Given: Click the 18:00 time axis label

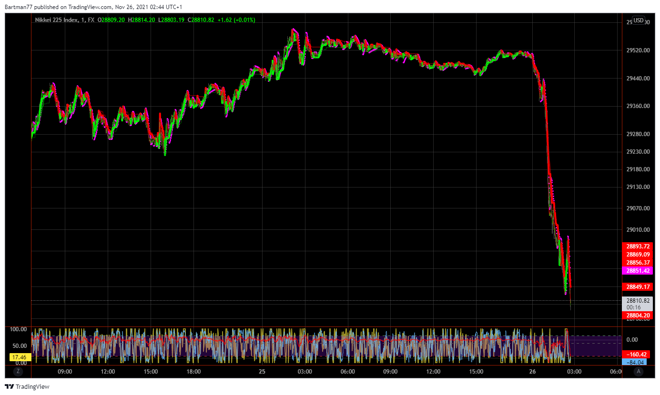Looking at the screenshot, I should tap(193, 372).
